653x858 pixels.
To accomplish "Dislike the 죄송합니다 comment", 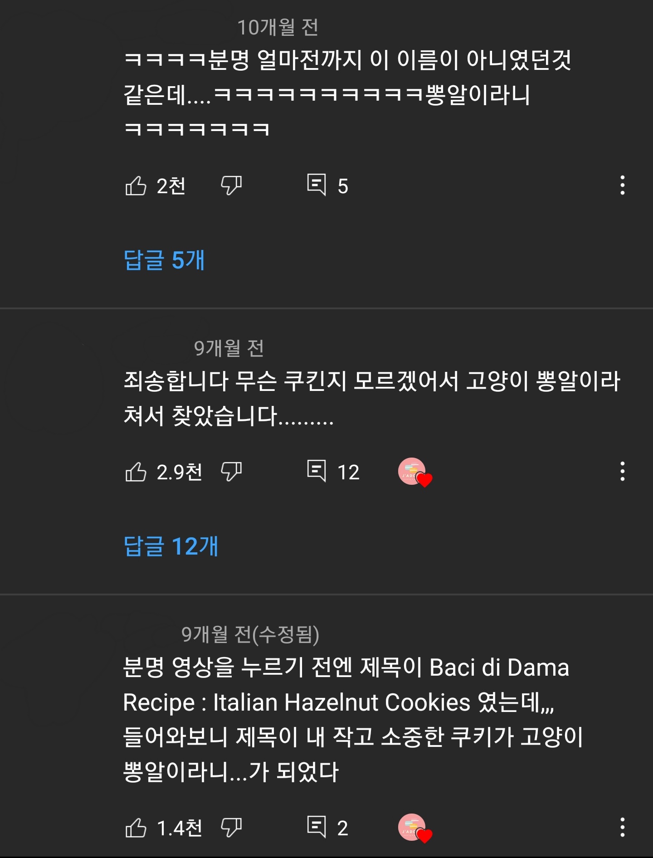I will [231, 472].
